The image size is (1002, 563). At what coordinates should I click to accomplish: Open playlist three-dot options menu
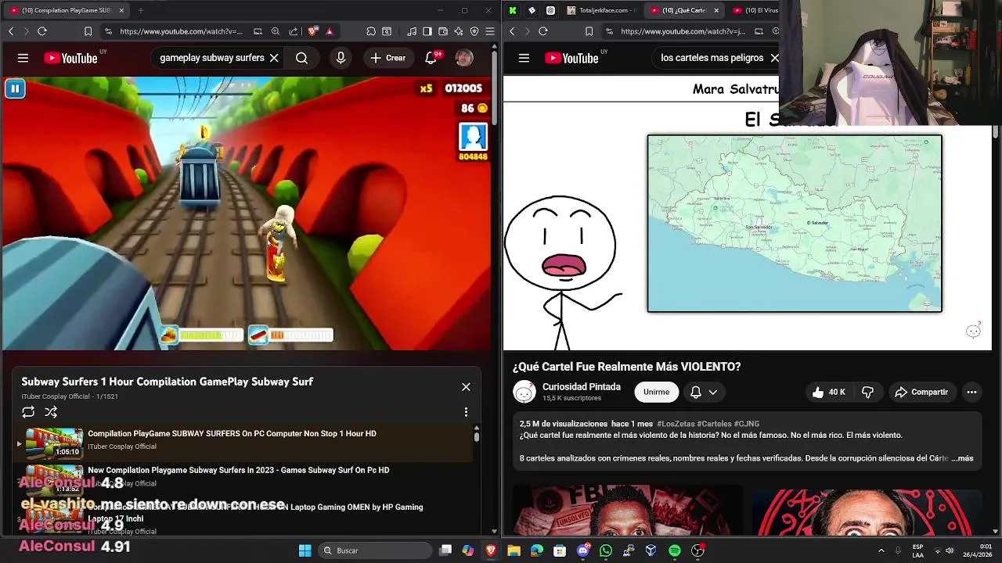pos(466,412)
